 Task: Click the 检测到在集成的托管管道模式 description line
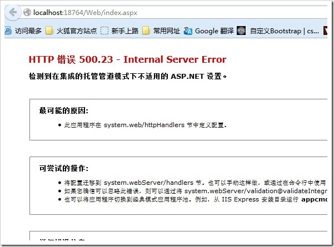[128, 76]
